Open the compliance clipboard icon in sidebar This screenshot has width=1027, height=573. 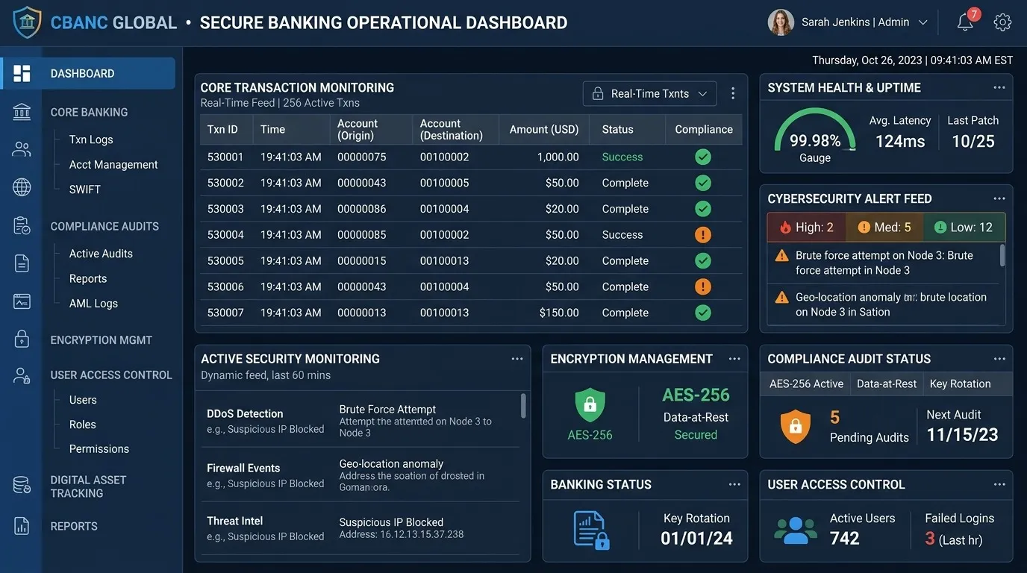coord(22,225)
